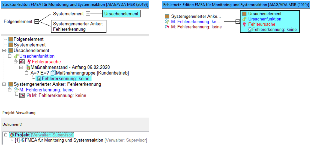
Task: Open FMEA für Monitoring und Systemreaktion entry
Action: [64, 140]
